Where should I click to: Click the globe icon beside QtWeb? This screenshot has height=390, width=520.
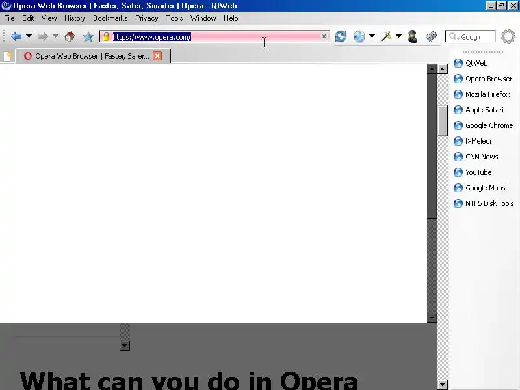point(458,63)
